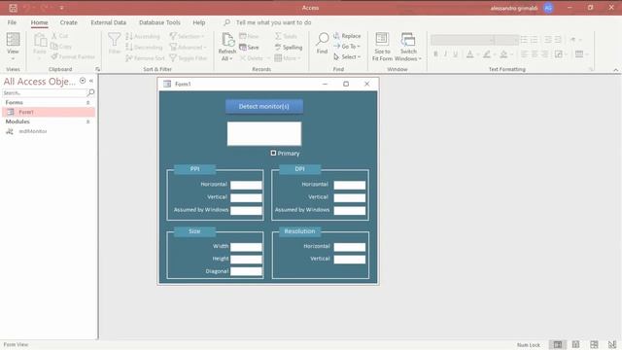This screenshot has width=622, height=350.
Task: Click the search magnifier in navigation pane
Action: tap(90, 92)
